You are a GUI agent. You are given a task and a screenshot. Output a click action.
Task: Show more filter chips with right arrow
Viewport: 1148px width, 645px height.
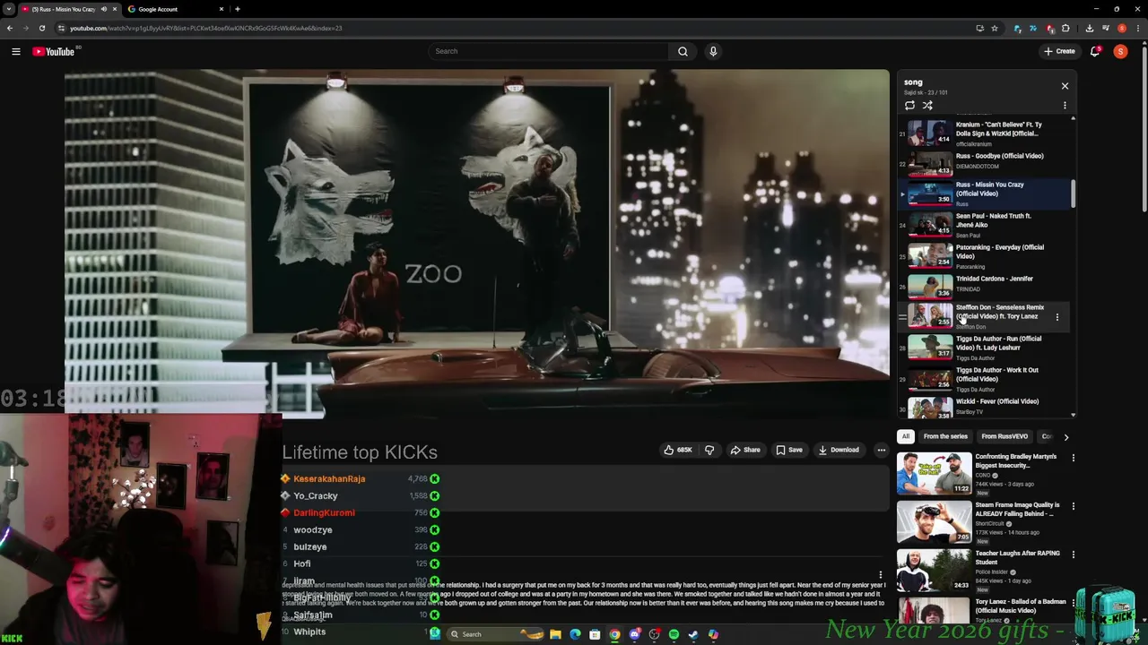1065,436
